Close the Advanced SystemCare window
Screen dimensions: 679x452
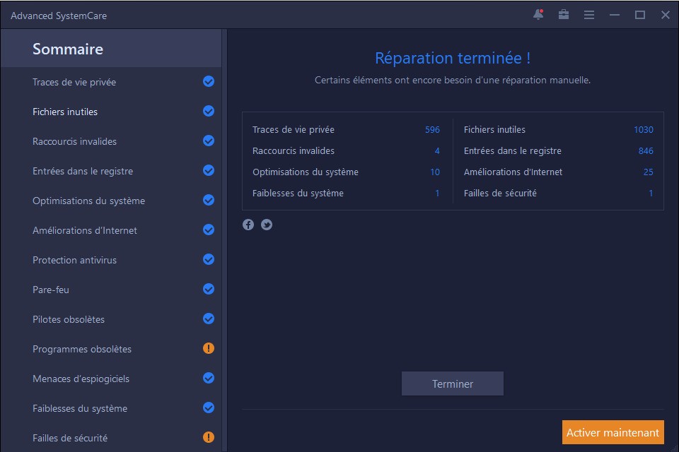(666, 15)
